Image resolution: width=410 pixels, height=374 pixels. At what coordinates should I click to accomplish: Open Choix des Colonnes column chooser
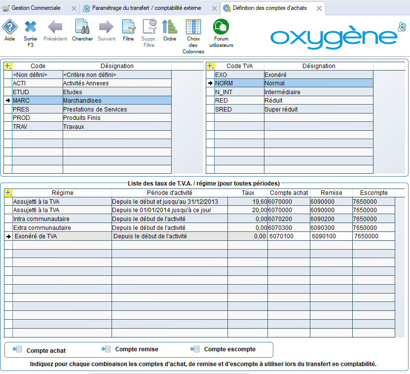click(193, 27)
